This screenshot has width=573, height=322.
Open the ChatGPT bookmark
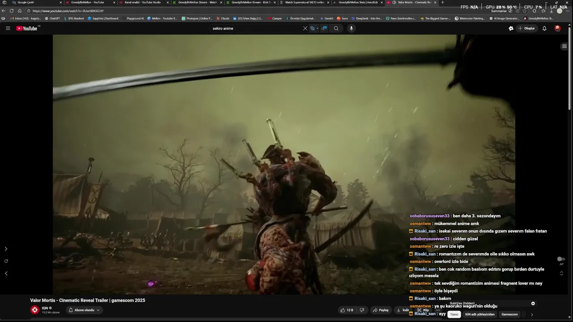click(52, 18)
